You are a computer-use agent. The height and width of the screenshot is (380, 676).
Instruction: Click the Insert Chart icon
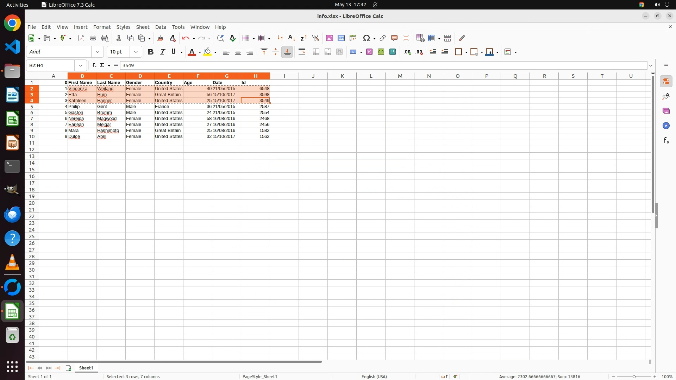click(341, 38)
